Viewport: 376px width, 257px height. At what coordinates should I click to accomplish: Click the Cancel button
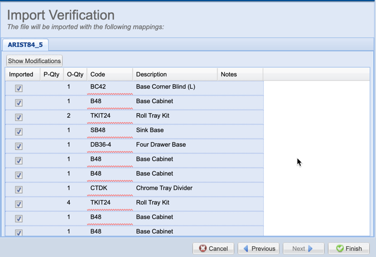(214, 249)
